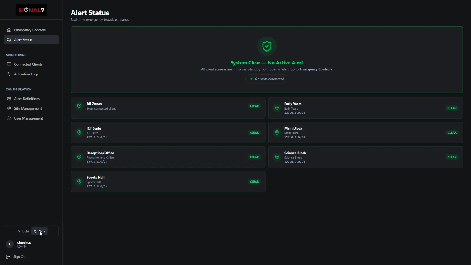The image size is (471, 265).
Task: Click the 127.0.6.0/24 subnet text
Action: pyautogui.click(x=97, y=162)
